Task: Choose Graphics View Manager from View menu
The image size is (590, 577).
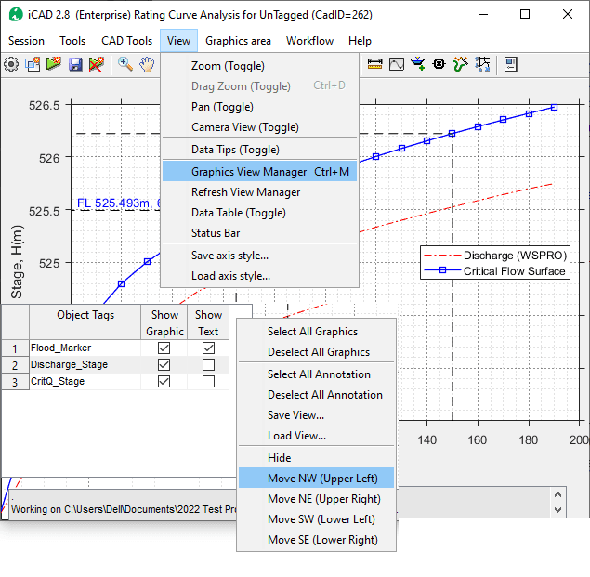Action: point(249,172)
